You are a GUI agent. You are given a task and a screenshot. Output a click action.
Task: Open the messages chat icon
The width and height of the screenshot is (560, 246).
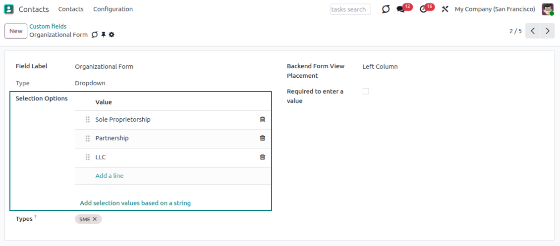pos(401,9)
